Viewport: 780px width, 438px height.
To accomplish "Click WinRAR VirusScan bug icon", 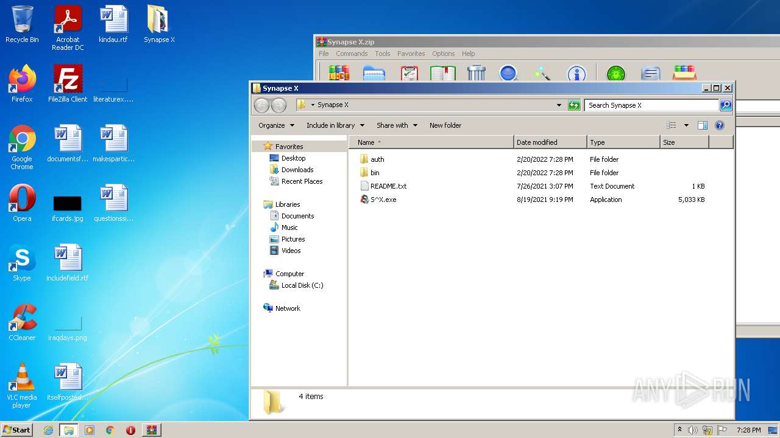I will [x=616, y=74].
